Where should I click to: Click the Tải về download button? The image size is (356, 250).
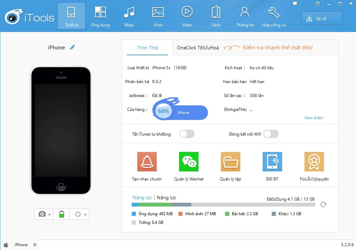tap(322, 18)
